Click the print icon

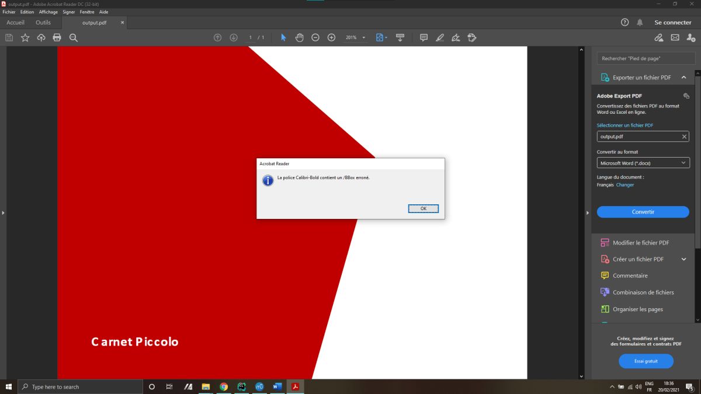pos(57,37)
